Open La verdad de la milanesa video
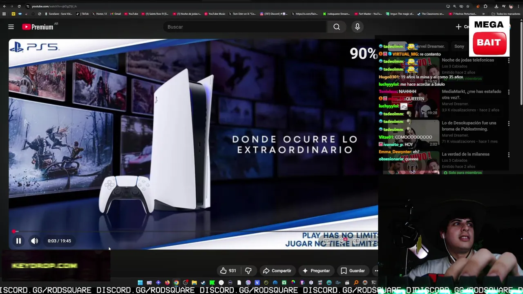The height and width of the screenshot is (294, 523). pos(465,154)
